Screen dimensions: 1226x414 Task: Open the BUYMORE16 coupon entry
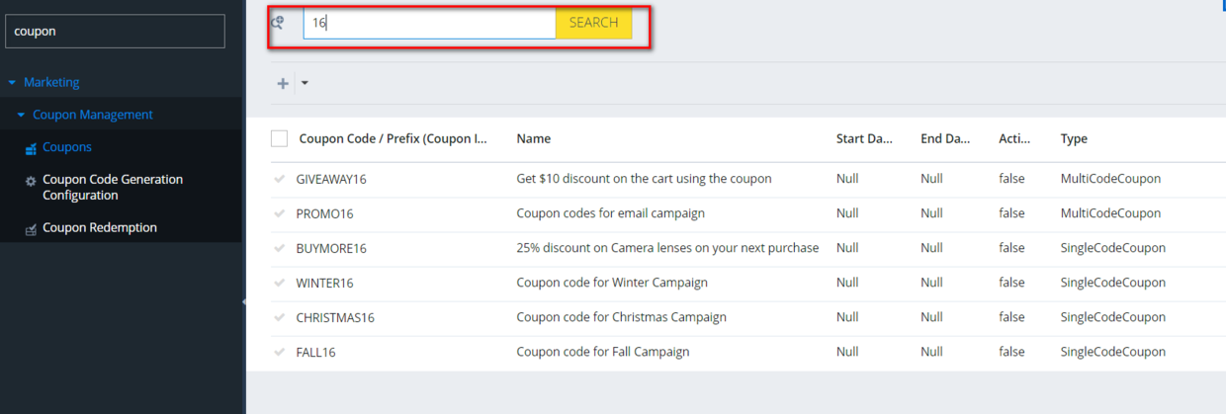(x=331, y=248)
